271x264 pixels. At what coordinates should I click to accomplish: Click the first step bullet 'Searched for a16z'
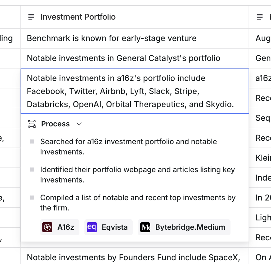point(128,147)
